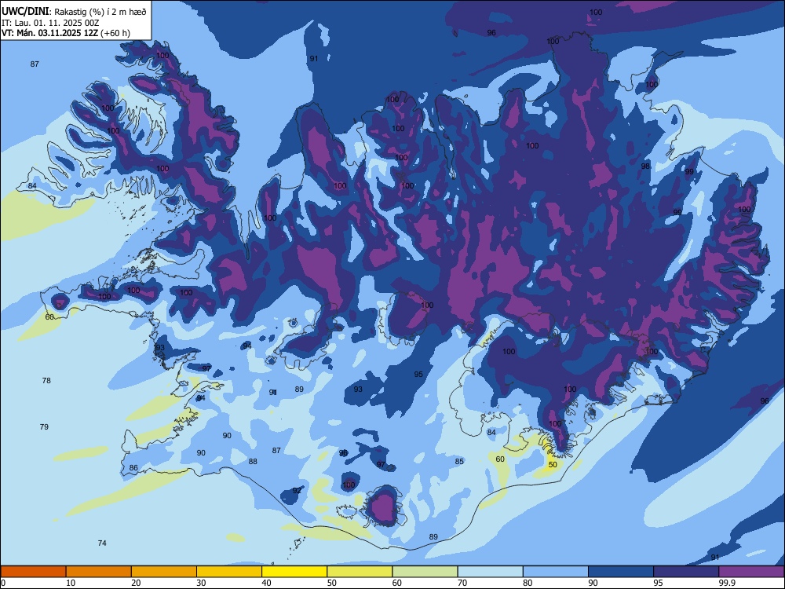Image resolution: width=785 pixels, height=589 pixels.
Task: Click the humidity value '79' on map
Action: click(44, 426)
